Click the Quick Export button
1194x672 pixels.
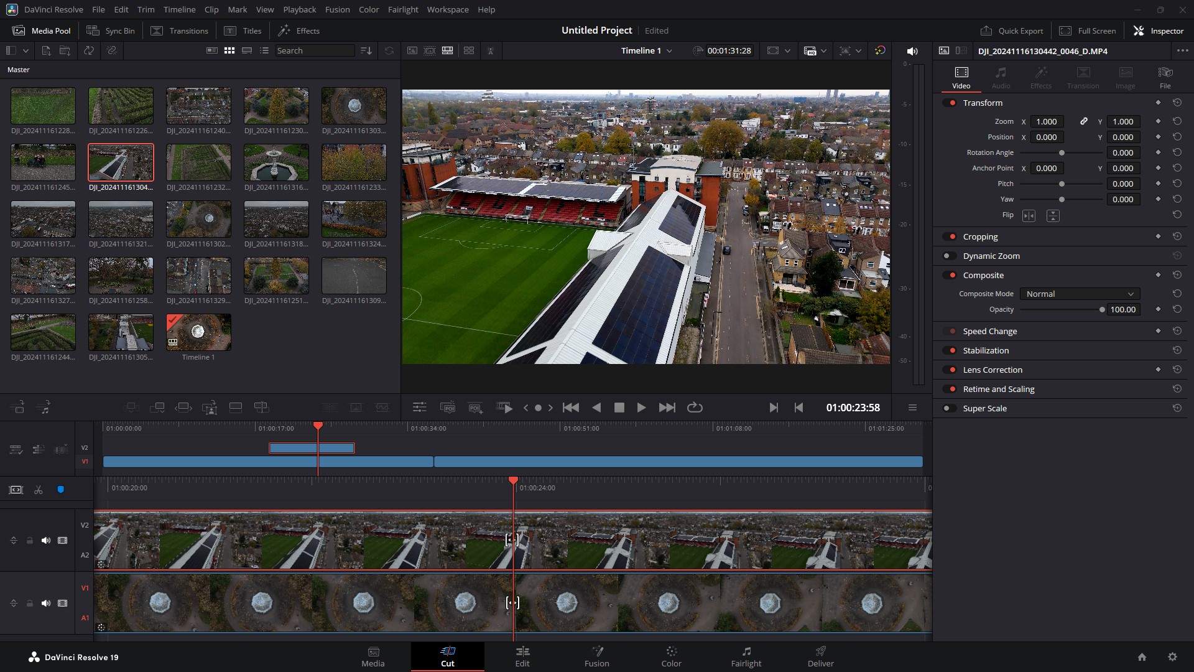click(x=1012, y=30)
